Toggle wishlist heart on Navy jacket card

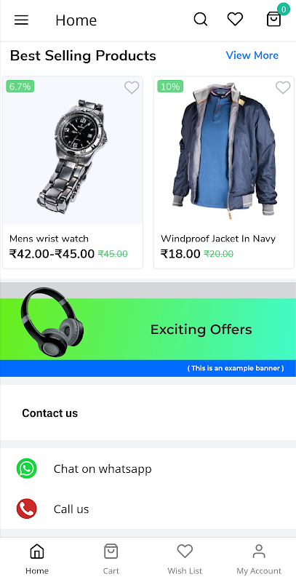(x=283, y=87)
